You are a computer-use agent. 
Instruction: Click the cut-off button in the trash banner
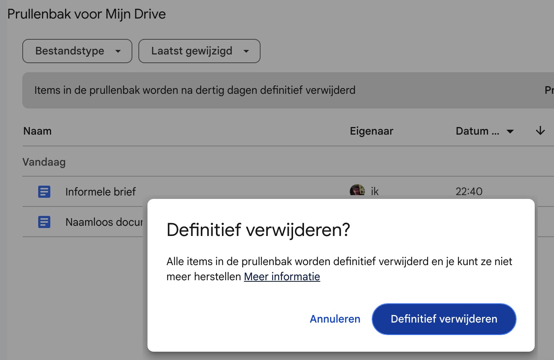point(549,90)
